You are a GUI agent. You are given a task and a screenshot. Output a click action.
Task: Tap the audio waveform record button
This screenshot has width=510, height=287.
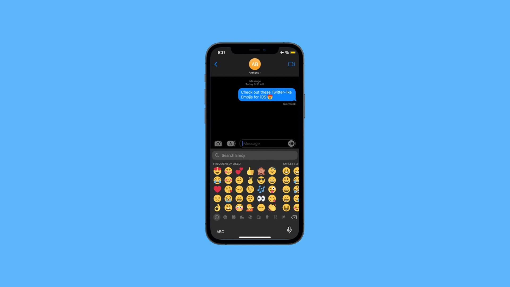pos(291,143)
